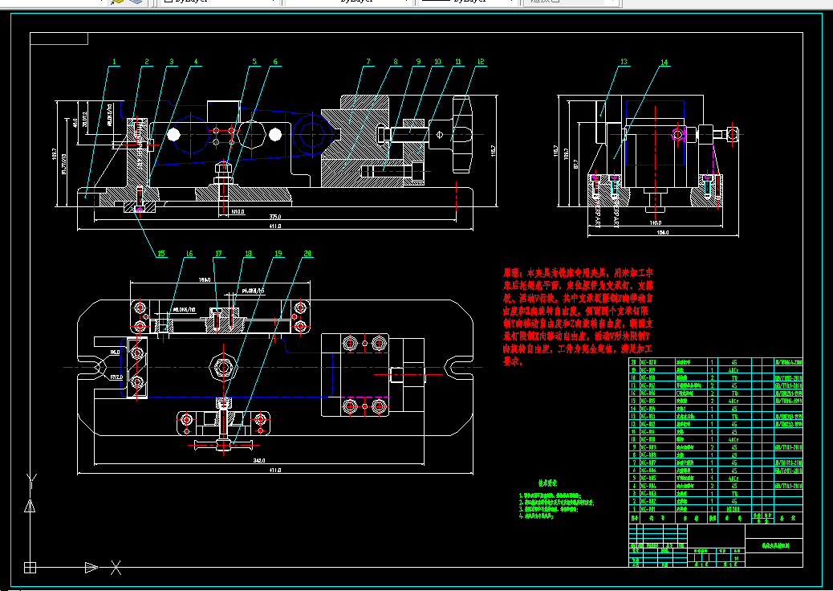This screenshot has width=833, height=591.
Task: Click the M10.0 thread dimension label
Action: tap(238, 212)
